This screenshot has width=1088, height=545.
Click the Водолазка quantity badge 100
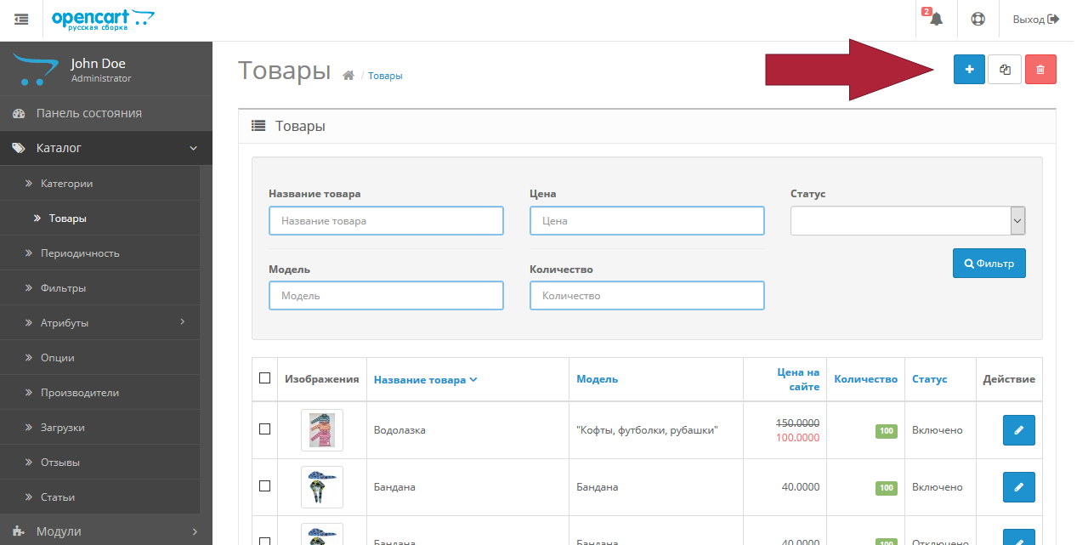coord(887,431)
